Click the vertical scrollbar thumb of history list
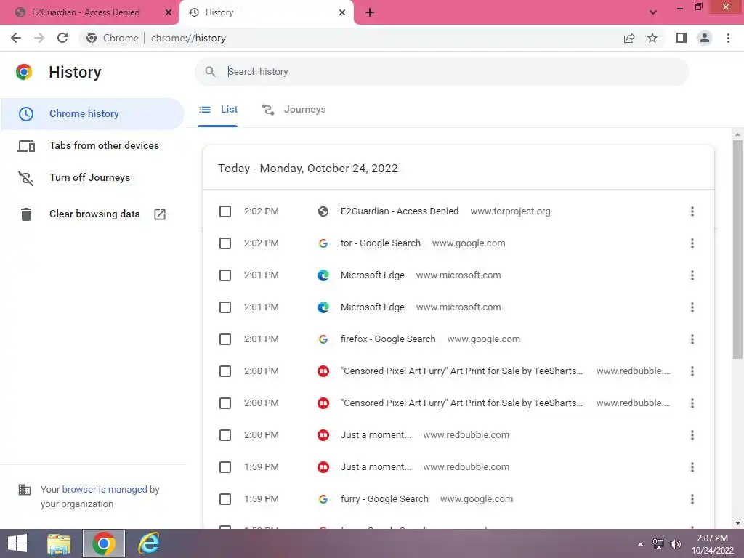Viewport: 744px width, 558px height. (737, 249)
